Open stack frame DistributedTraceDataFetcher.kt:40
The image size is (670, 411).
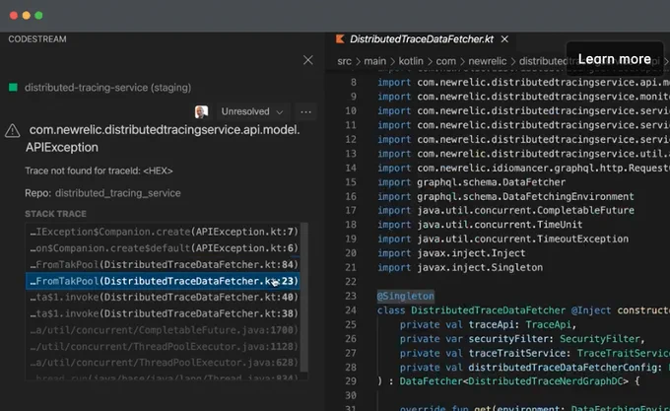(x=165, y=298)
